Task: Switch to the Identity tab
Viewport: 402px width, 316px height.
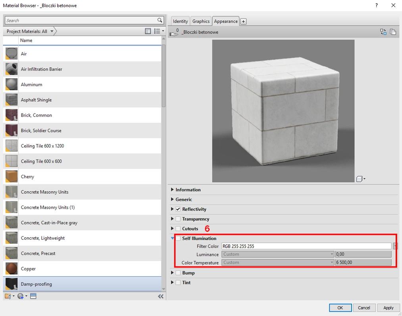Action: tap(180, 21)
